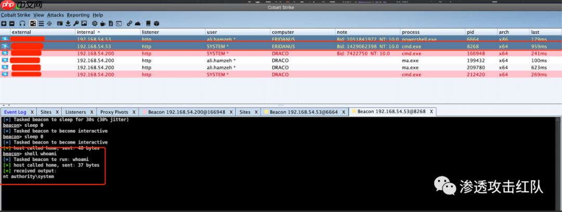Click the connect to team server plus icon
Screen dimensions: 562x212
click(x=4, y=23)
